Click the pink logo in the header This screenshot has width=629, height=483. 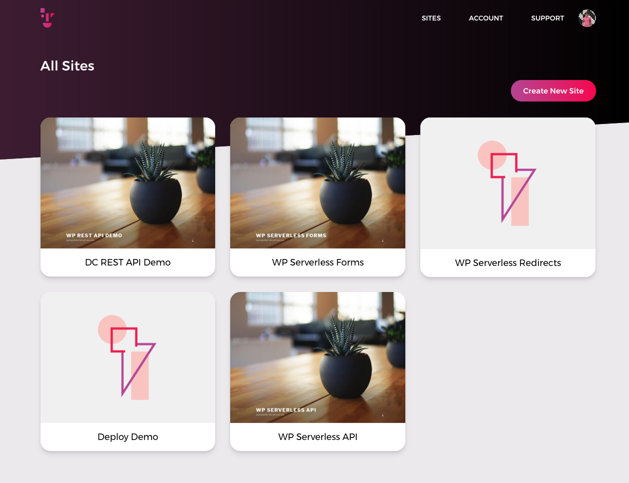click(x=48, y=17)
